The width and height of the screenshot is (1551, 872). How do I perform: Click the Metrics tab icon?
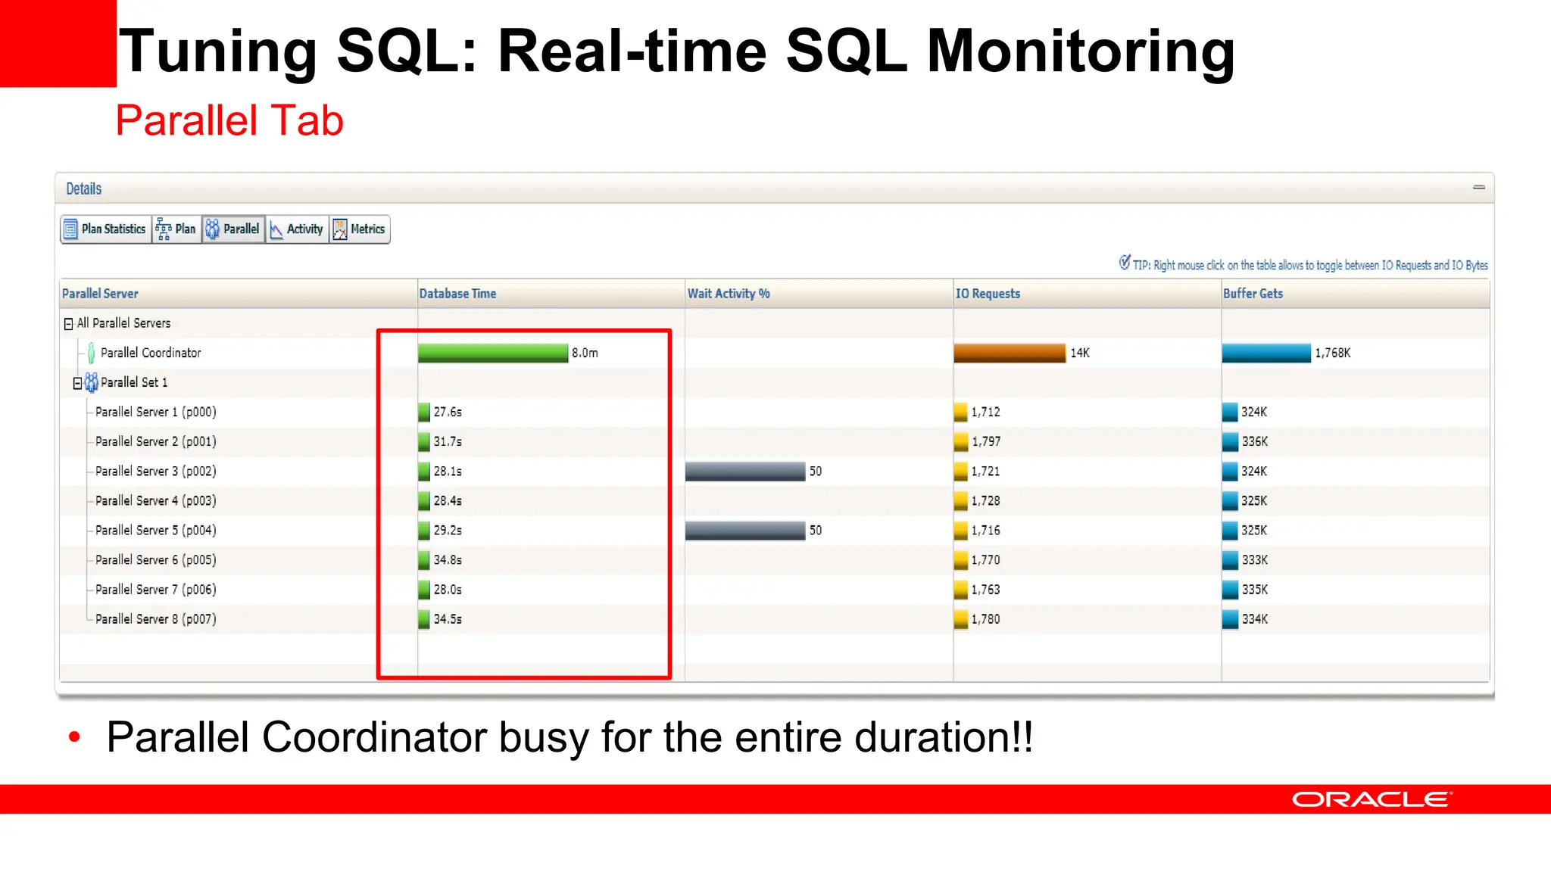[340, 229]
